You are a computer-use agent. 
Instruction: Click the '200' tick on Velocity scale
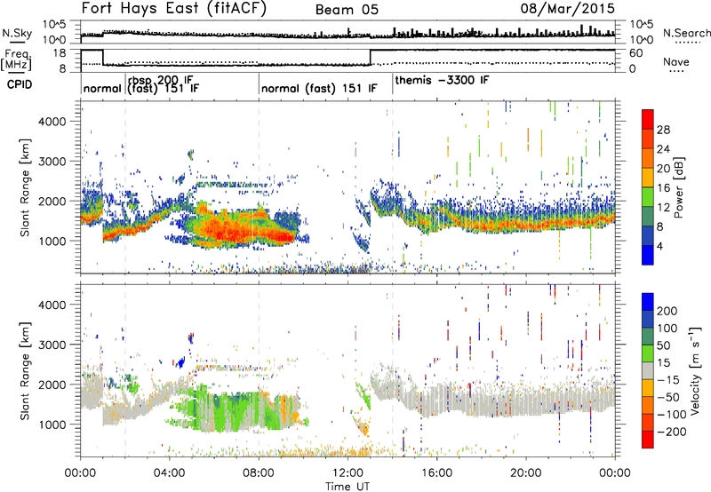point(667,311)
